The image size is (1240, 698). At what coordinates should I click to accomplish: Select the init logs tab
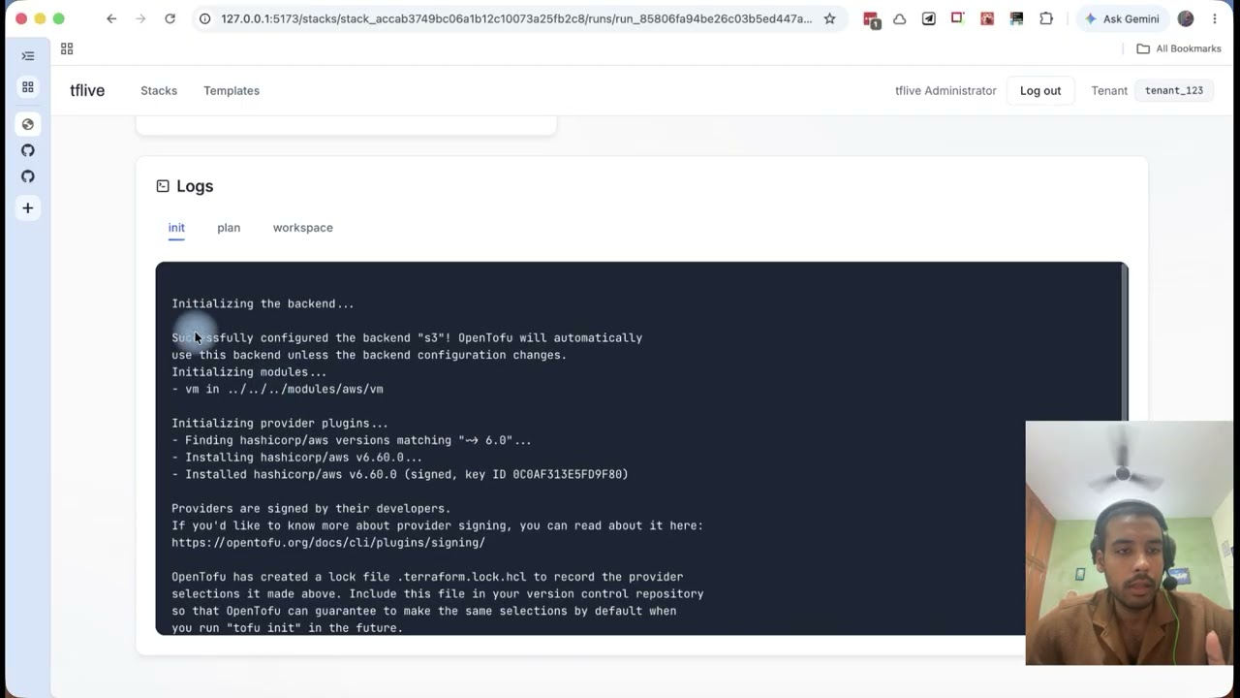click(x=176, y=228)
